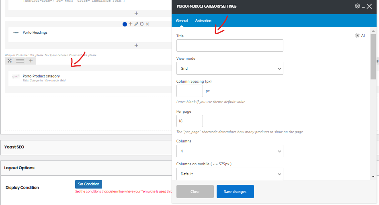Minimize the Porto Product Category Settings panel
The height and width of the screenshot is (205, 379).
(x=363, y=8)
